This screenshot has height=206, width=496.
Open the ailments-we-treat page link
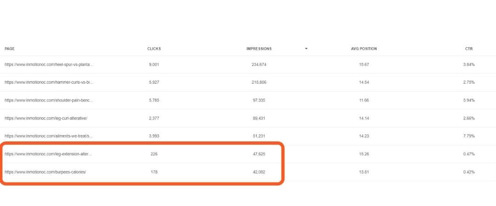click(x=49, y=136)
